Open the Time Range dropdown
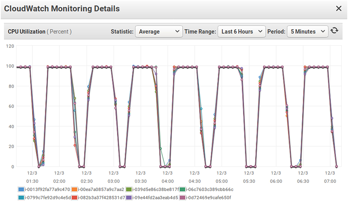The height and width of the screenshot is (201, 348). click(x=242, y=31)
